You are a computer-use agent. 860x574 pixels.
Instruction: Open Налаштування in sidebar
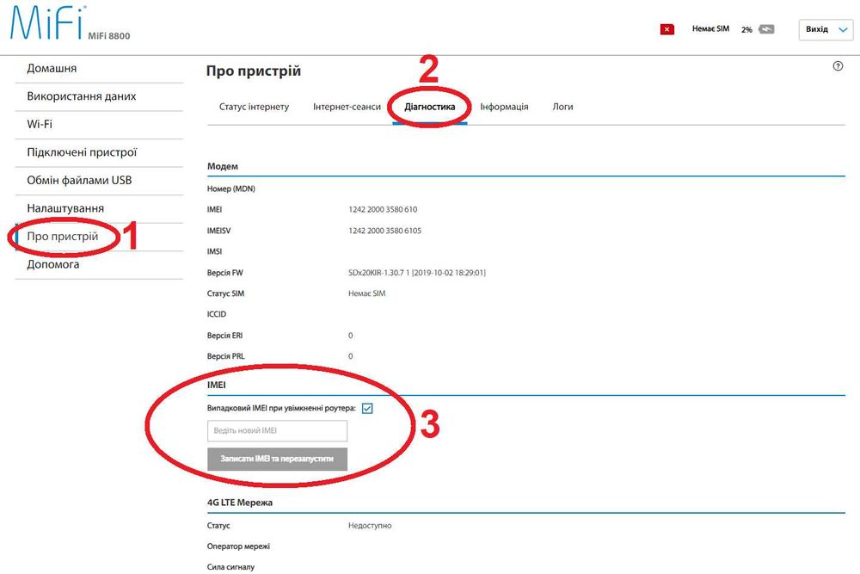pos(65,208)
